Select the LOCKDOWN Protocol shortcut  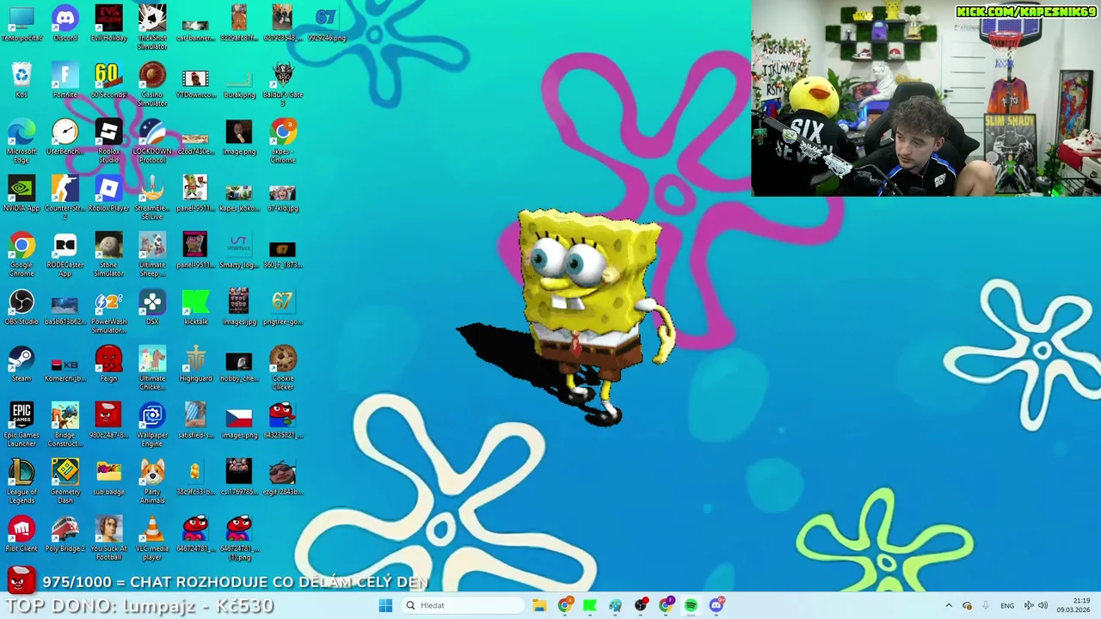point(152,140)
